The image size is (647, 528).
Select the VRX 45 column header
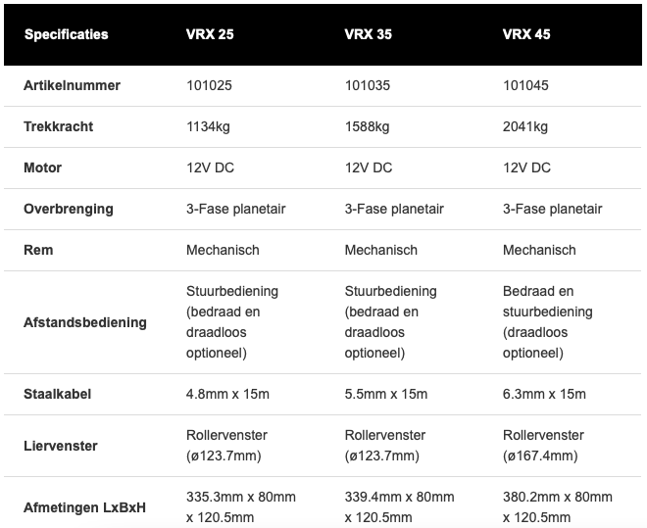526,35
